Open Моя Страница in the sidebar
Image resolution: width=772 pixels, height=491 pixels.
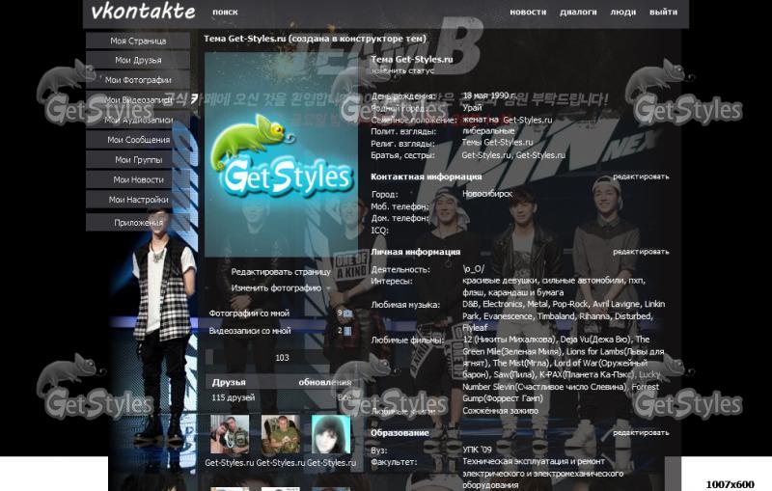coord(138,41)
